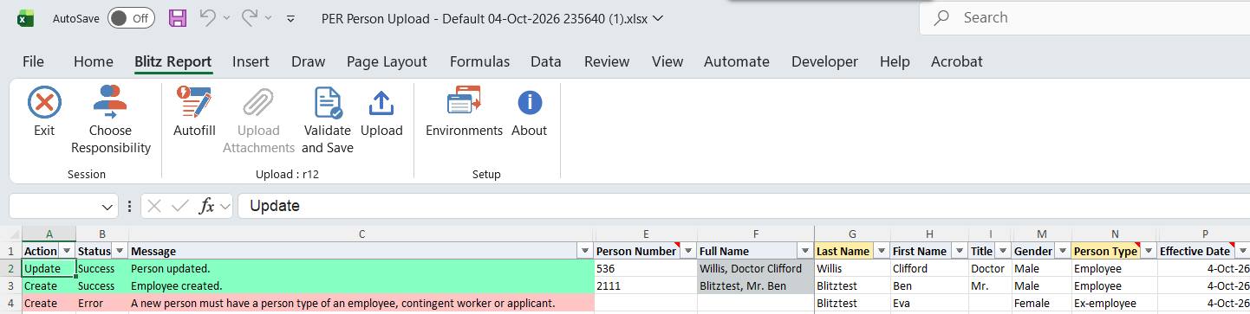Screen dimensions: 1250x314
Task: Open Customize Quick Access Toolbar menu
Action: 291,18
